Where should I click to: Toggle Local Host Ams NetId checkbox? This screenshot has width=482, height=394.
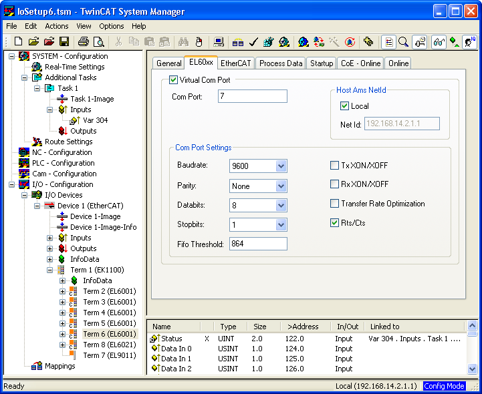click(344, 106)
